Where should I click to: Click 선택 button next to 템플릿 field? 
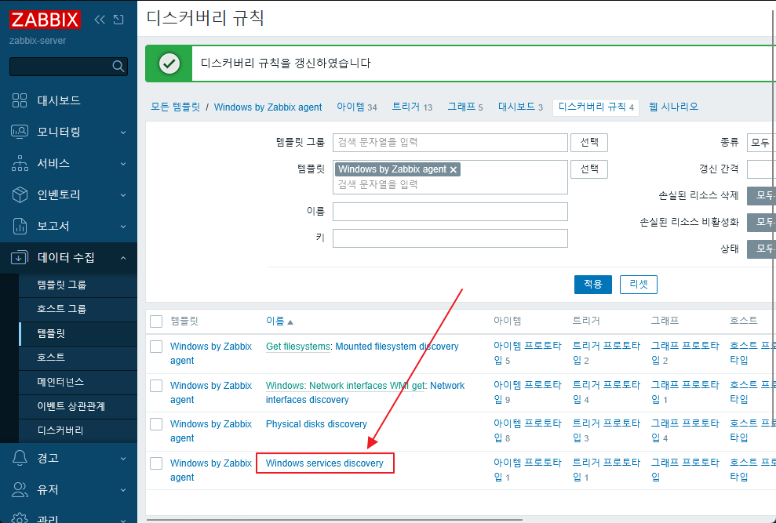[589, 169]
